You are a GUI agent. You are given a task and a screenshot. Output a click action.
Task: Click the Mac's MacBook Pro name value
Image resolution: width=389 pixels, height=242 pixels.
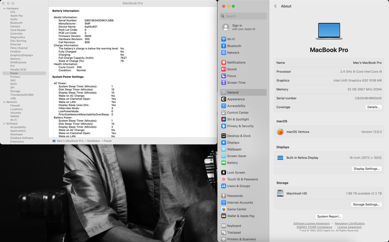[x=367, y=63]
